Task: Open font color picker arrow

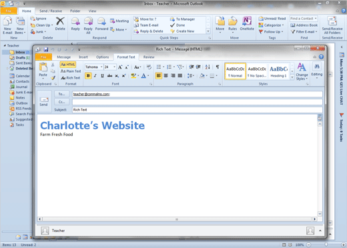Action: [x=147, y=76]
